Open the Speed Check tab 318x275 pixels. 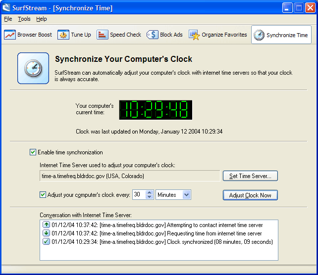119,35
